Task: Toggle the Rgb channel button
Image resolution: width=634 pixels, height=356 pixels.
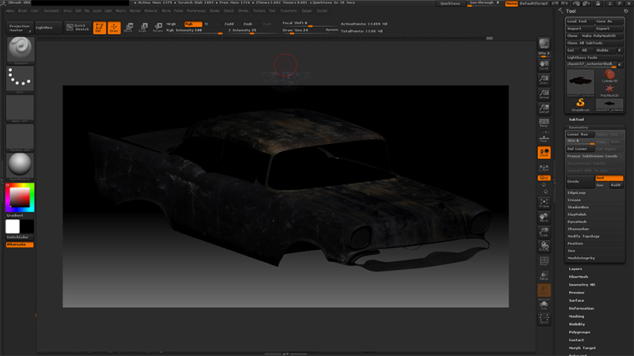Action: (x=193, y=24)
